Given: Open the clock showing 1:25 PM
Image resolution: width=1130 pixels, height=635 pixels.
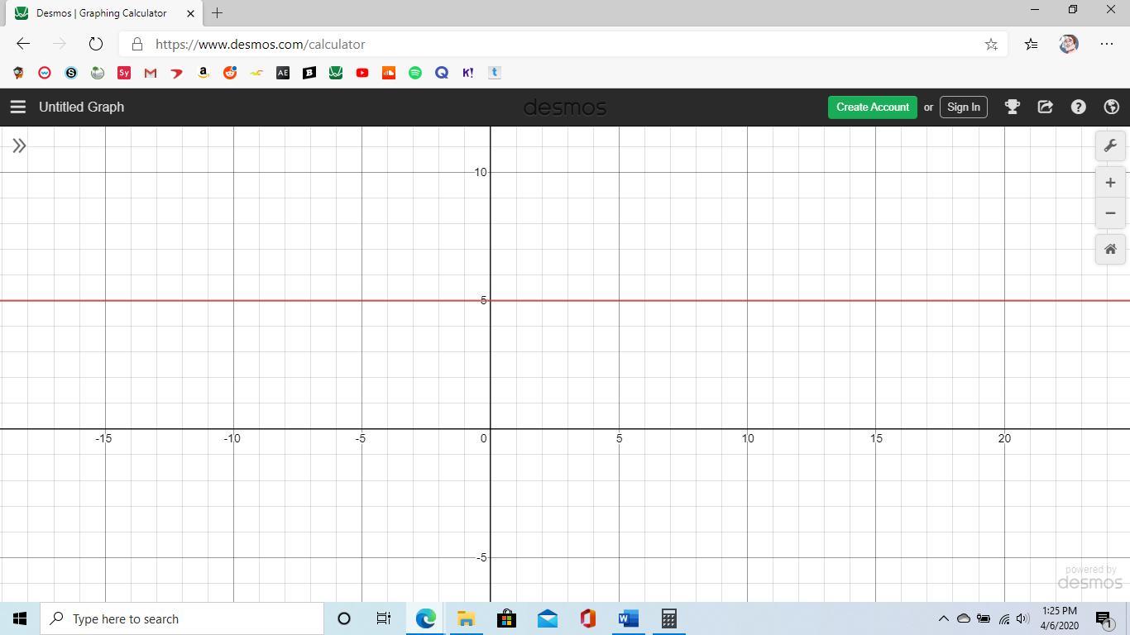Looking at the screenshot, I should coord(1060,618).
